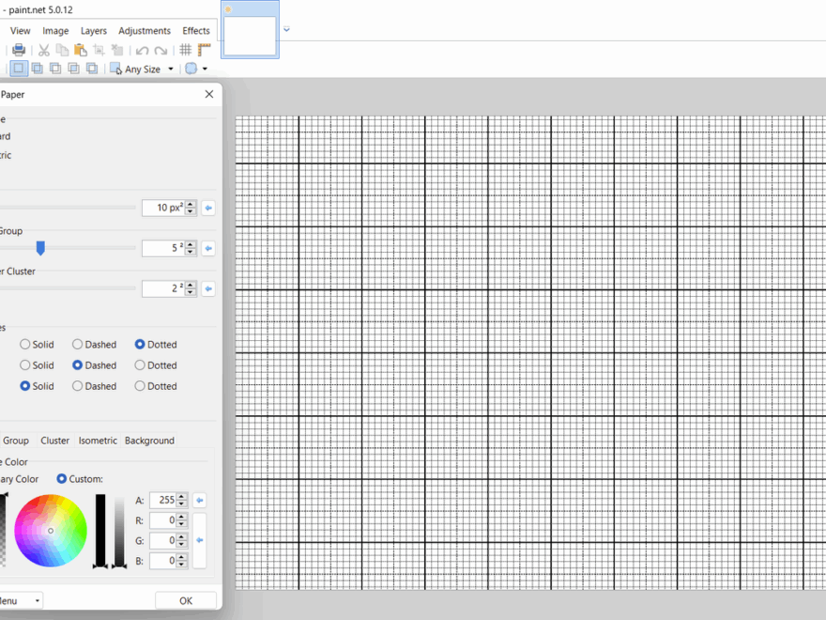Toggle the rulers icon
The width and height of the screenshot is (826, 620).
[x=202, y=50]
